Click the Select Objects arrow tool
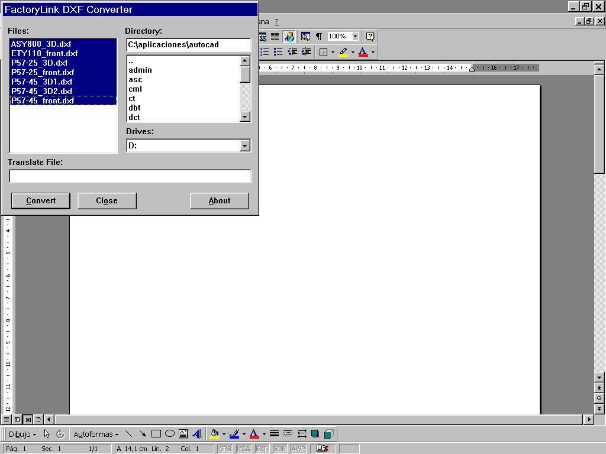The image size is (606, 454). tap(47, 434)
